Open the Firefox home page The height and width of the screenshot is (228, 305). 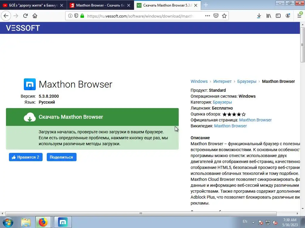tap(35, 16)
